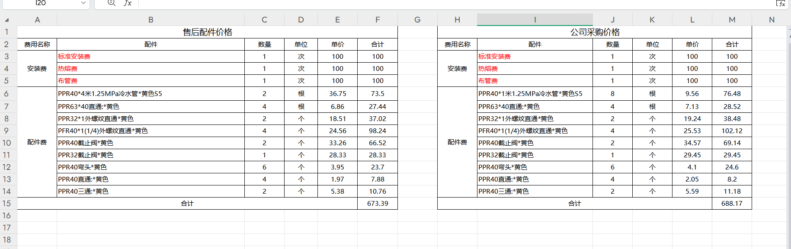The width and height of the screenshot is (791, 249).
Task: Click the select-all corner triangle
Action: click(7, 20)
